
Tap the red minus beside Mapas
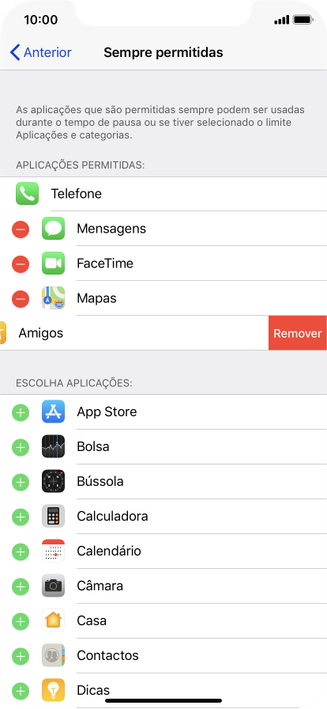[21, 299]
